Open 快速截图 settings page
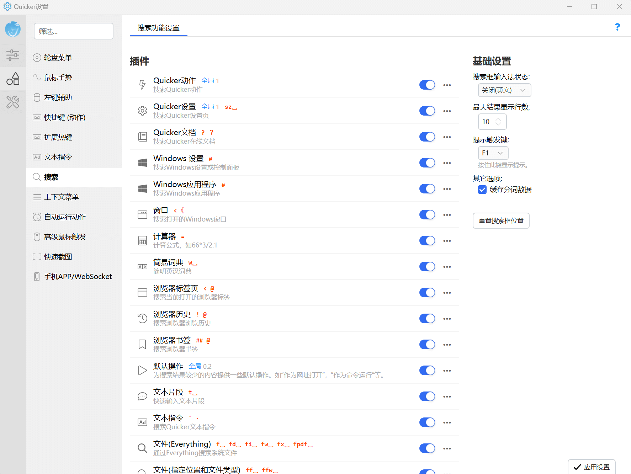This screenshot has width=631, height=474. [x=74, y=257]
